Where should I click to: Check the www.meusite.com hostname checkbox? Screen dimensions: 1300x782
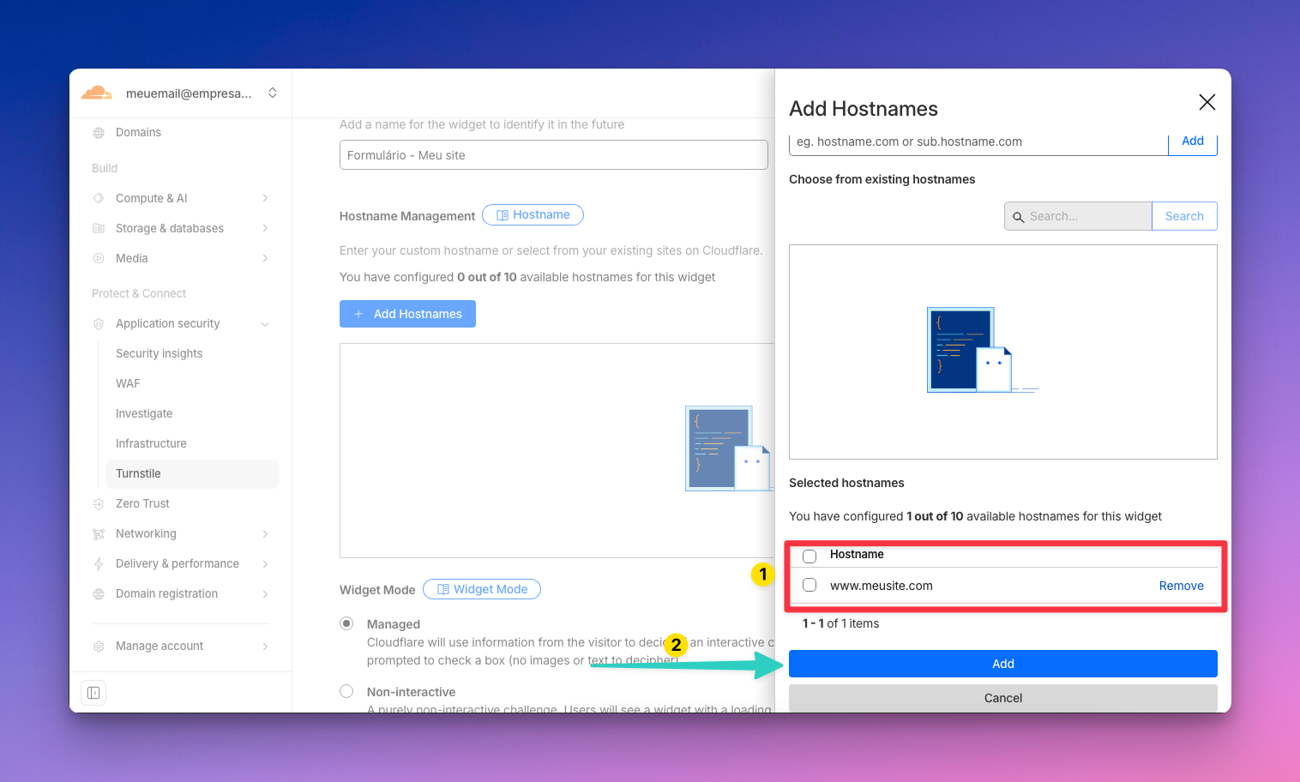[809, 586]
